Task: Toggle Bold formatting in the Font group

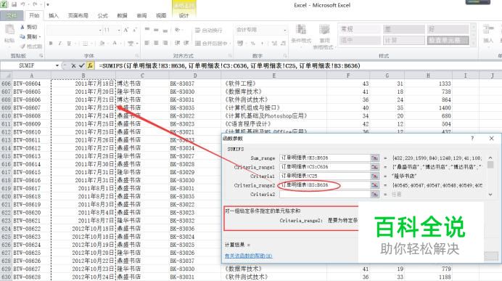Action: [51, 44]
